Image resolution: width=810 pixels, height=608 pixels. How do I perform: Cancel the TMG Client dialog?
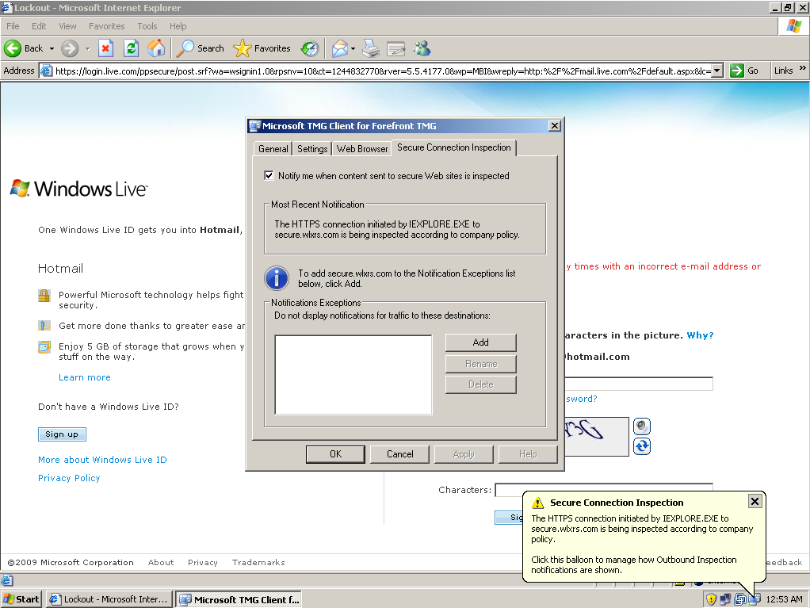coord(399,454)
